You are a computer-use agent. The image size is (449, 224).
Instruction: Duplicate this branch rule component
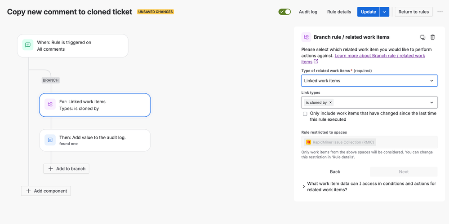422,37
